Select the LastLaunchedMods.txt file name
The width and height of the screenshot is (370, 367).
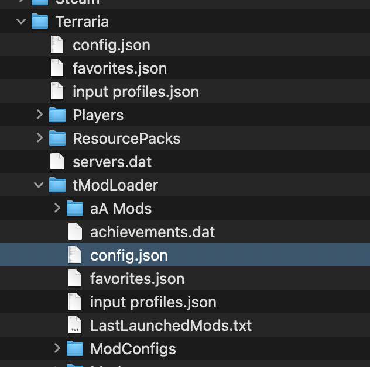[171, 326]
